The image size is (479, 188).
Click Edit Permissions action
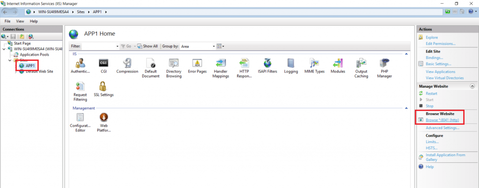pos(441,43)
